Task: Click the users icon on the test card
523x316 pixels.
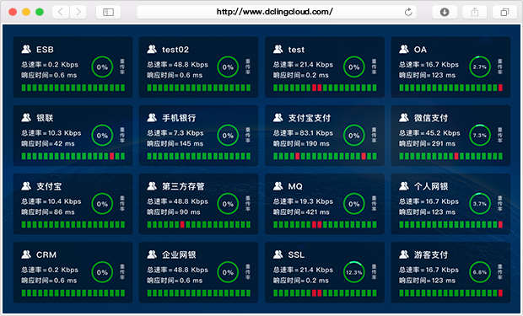Action: click(278, 50)
